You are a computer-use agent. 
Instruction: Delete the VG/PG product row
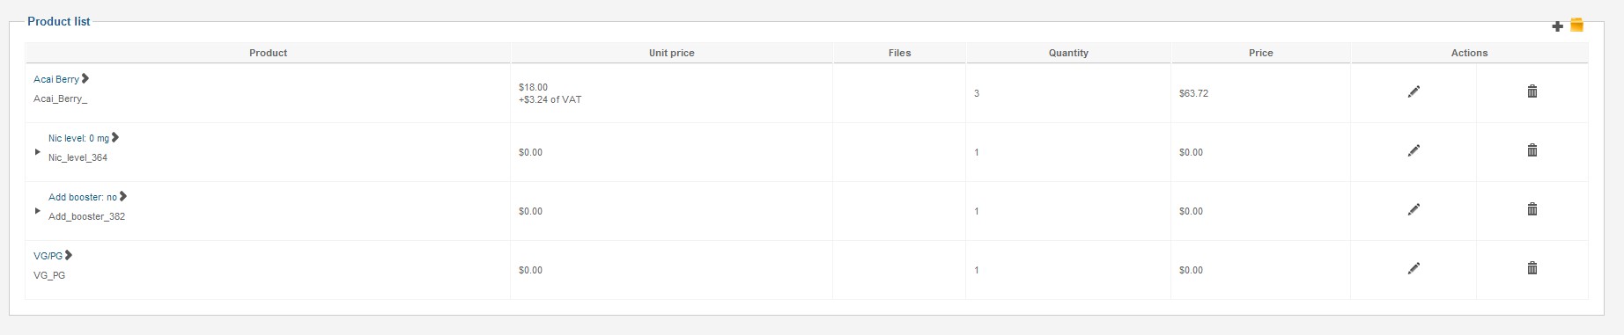(x=1532, y=268)
